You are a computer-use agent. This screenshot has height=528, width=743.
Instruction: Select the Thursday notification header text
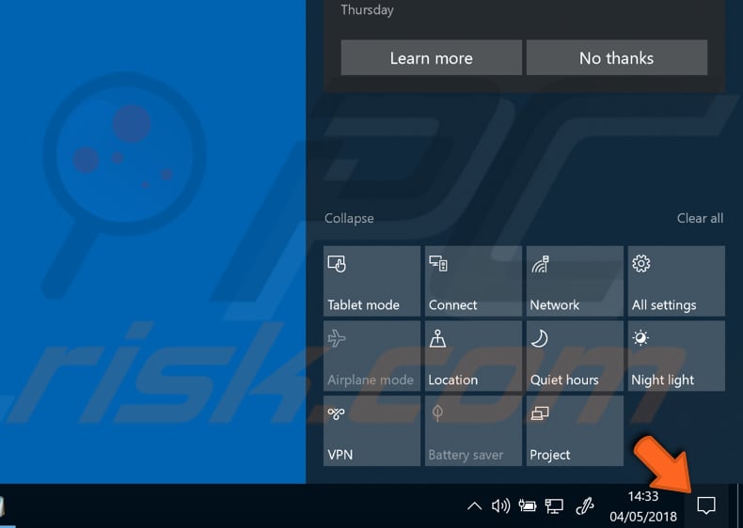pos(367,9)
